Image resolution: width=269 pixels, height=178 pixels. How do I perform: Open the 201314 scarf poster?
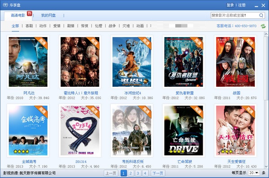(80, 131)
